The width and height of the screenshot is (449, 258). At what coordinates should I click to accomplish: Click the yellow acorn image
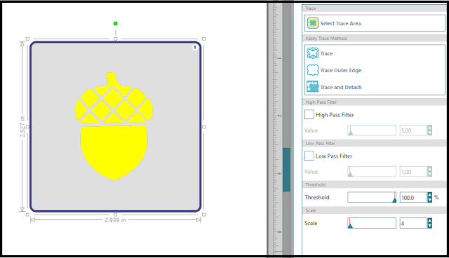114,126
